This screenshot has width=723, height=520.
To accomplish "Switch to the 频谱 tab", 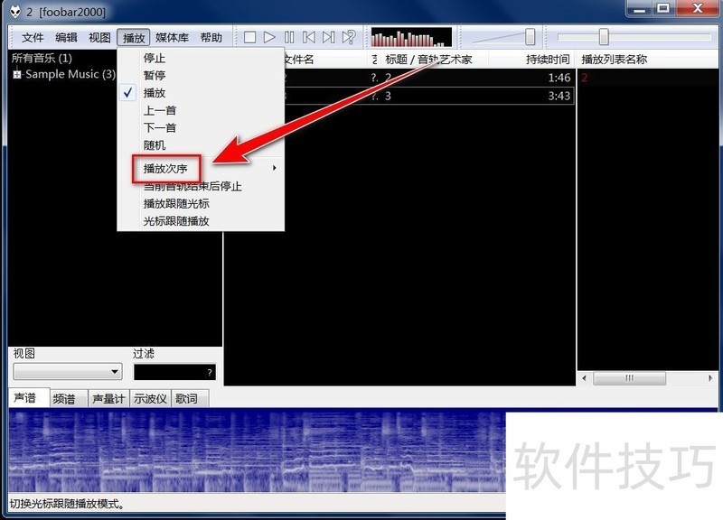I will click(69, 399).
